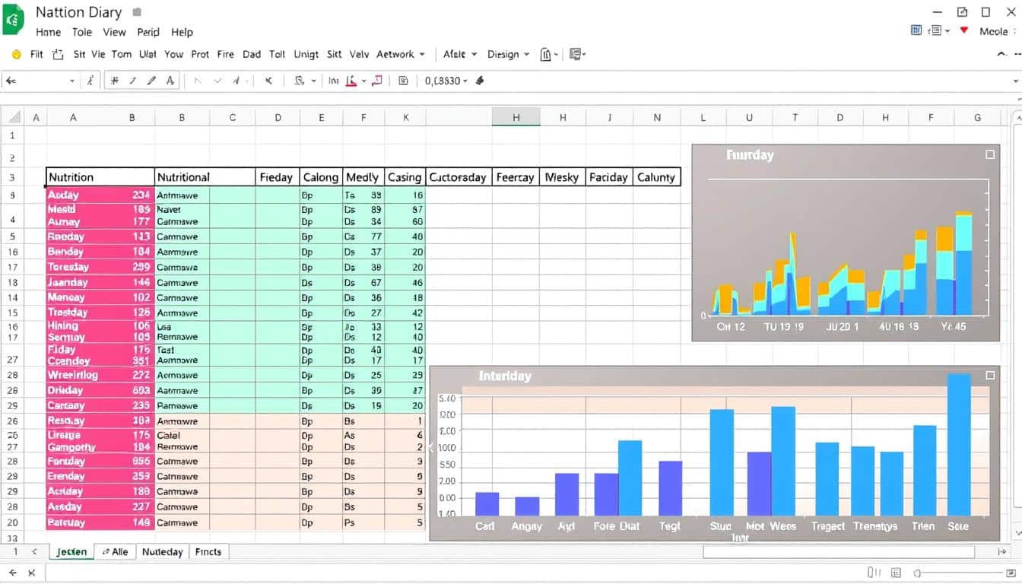Click the select-all corner triangle of grid
The image size is (1022, 584).
pyautogui.click(x=13, y=117)
